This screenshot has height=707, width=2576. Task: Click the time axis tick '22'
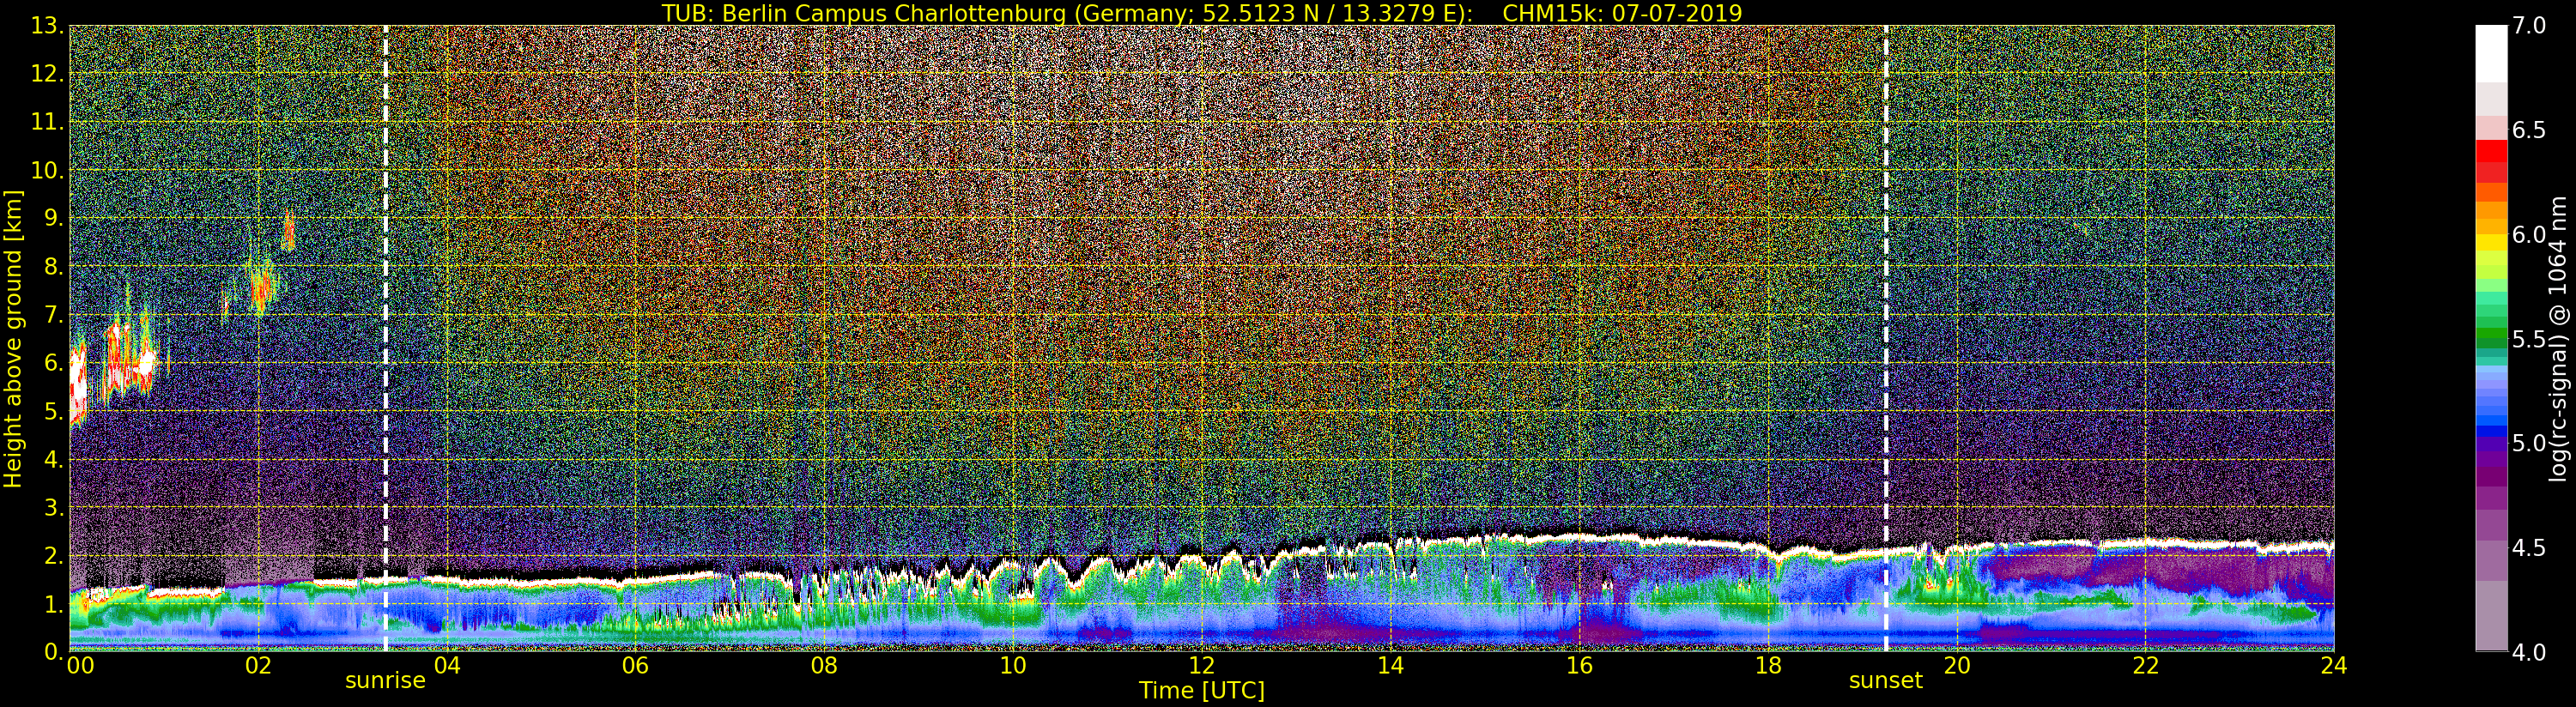[2146, 666]
